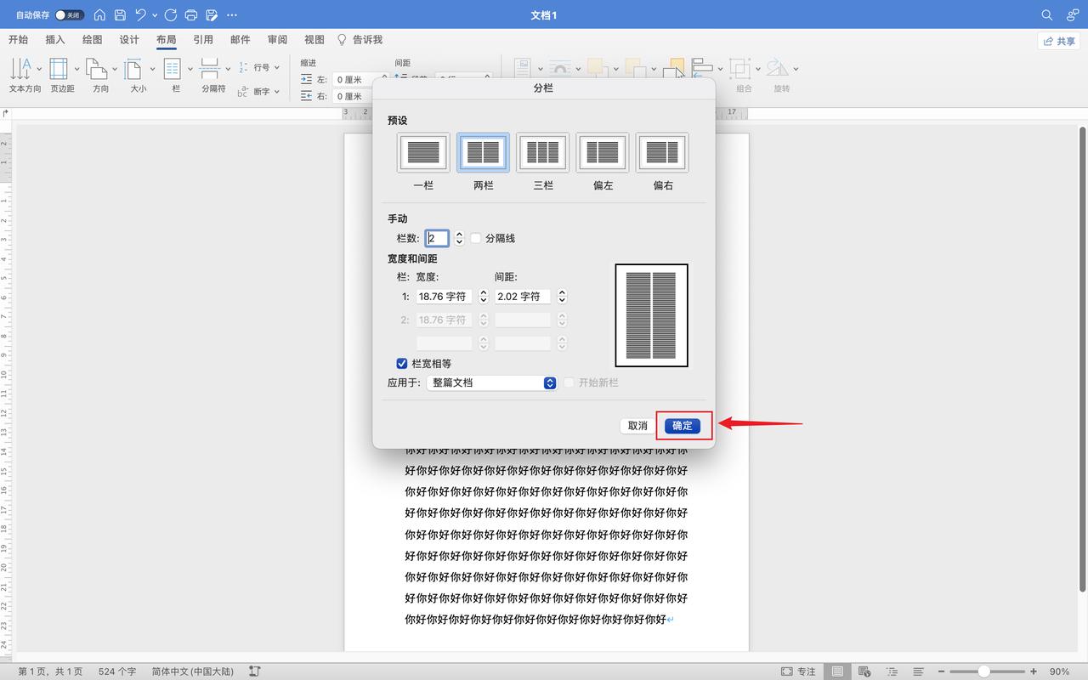Viewport: 1088px width, 680px height.
Task: Choose the Three columns (三栏) preset
Action: click(x=542, y=153)
